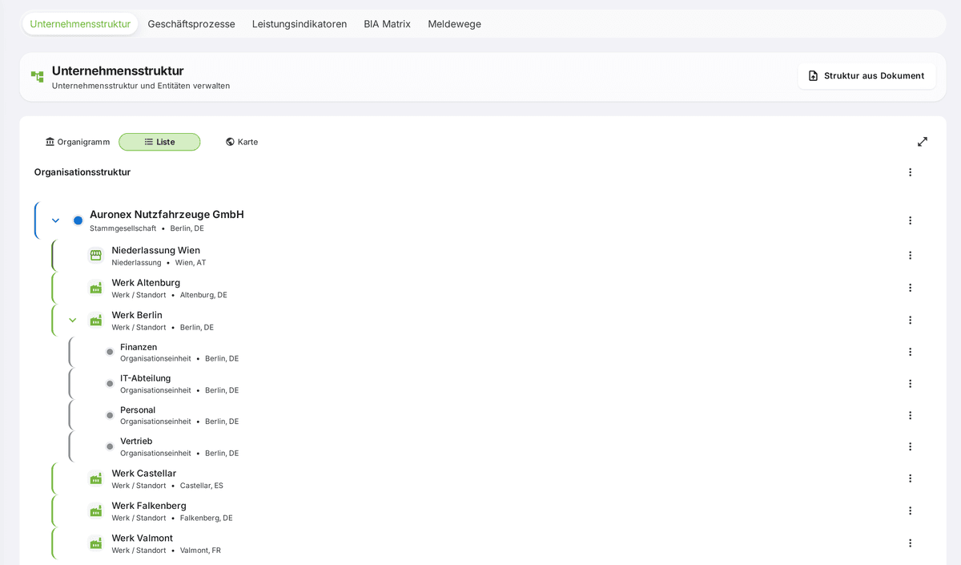
Task: Open three-dot menu for Werk Berlin
Action: (x=910, y=320)
